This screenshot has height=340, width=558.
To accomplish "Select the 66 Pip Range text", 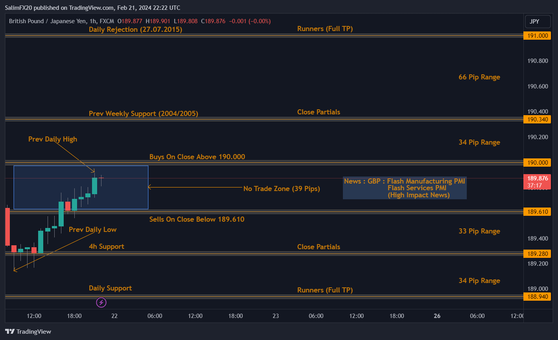I will coord(479,77).
